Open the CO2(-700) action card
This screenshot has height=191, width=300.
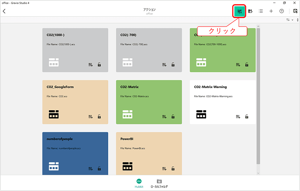(149, 50)
